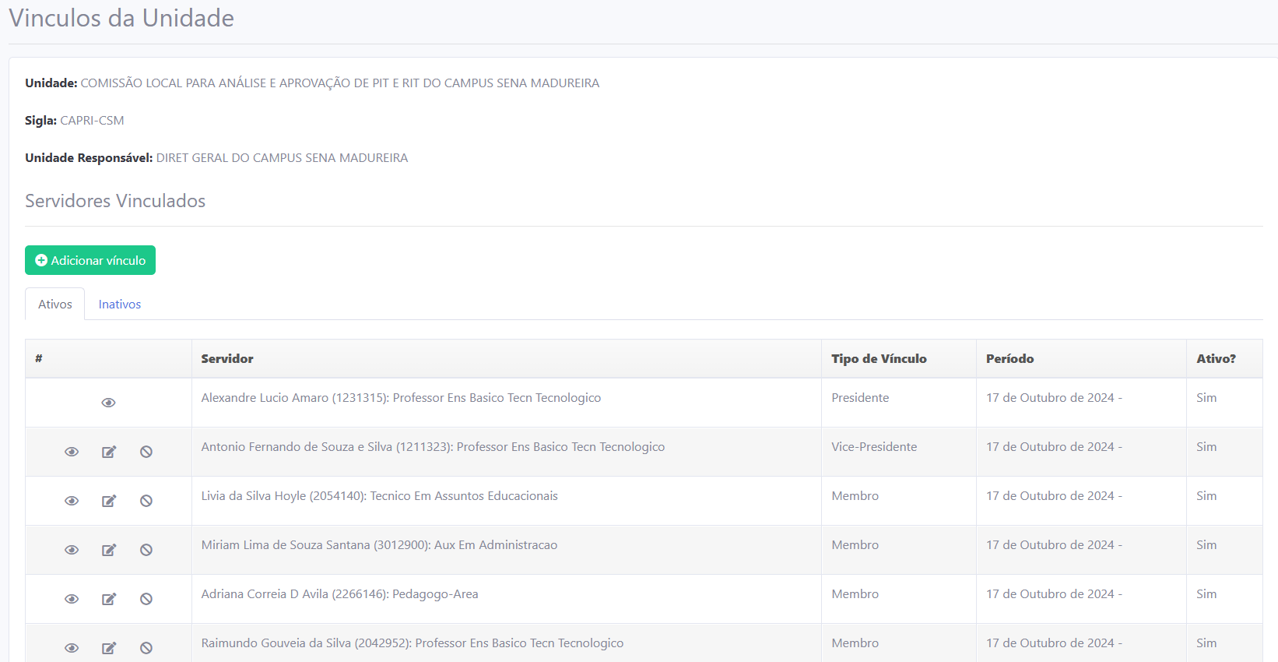
Task: Edit Antonio Fernando de Souza e Silva's link
Action: (109, 452)
